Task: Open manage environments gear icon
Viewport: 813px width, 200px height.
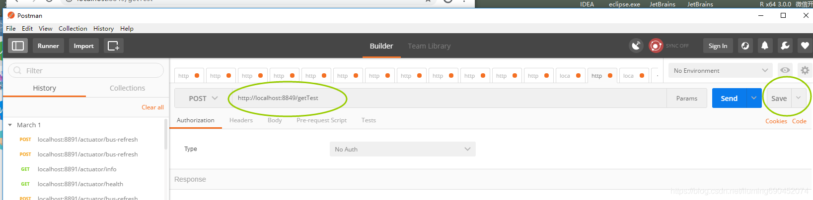Action: [x=805, y=70]
